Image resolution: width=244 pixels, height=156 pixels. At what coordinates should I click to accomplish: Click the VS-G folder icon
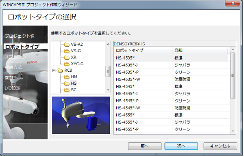point(67,51)
